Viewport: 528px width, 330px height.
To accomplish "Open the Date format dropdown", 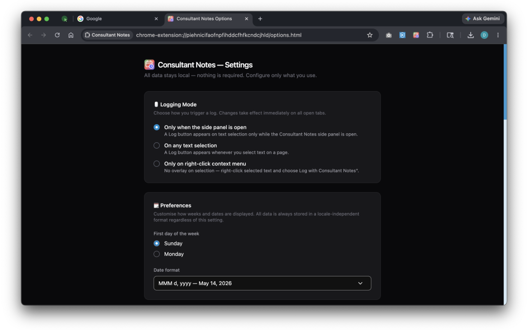I will (x=262, y=283).
